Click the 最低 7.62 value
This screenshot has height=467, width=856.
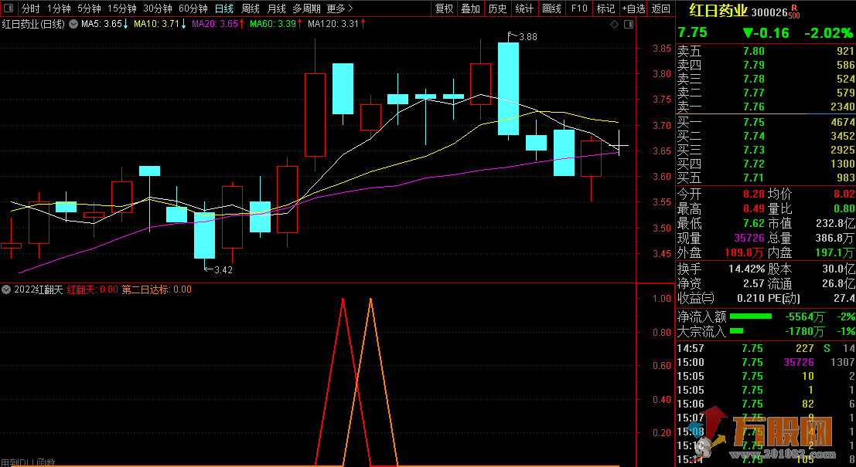[x=753, y=223]
